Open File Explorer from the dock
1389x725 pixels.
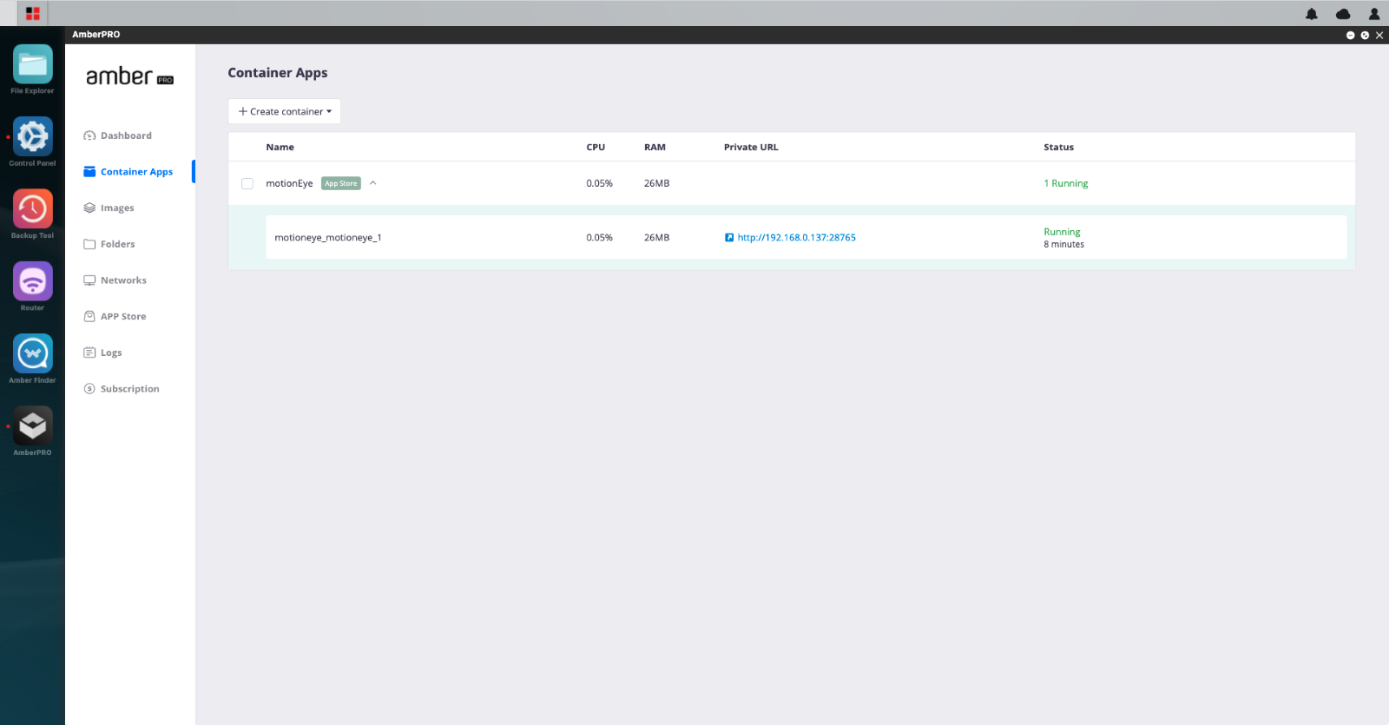point(32,64)
